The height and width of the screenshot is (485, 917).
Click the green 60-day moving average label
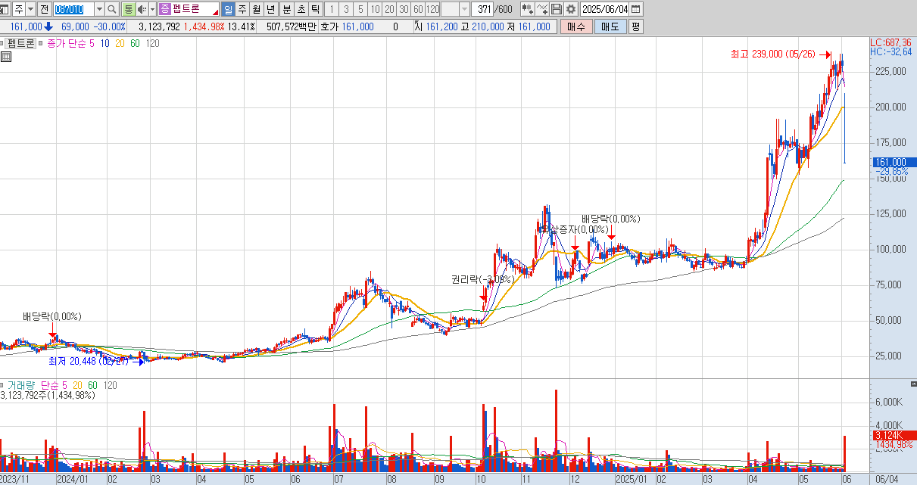135,43
